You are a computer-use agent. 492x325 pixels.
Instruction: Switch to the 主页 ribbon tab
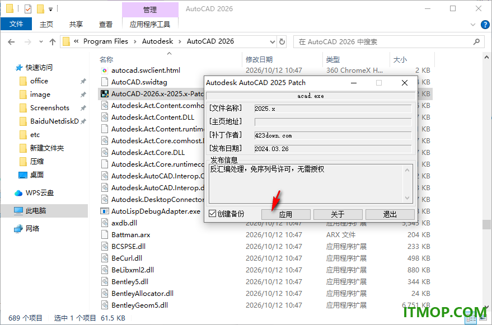tap(46, 24)
